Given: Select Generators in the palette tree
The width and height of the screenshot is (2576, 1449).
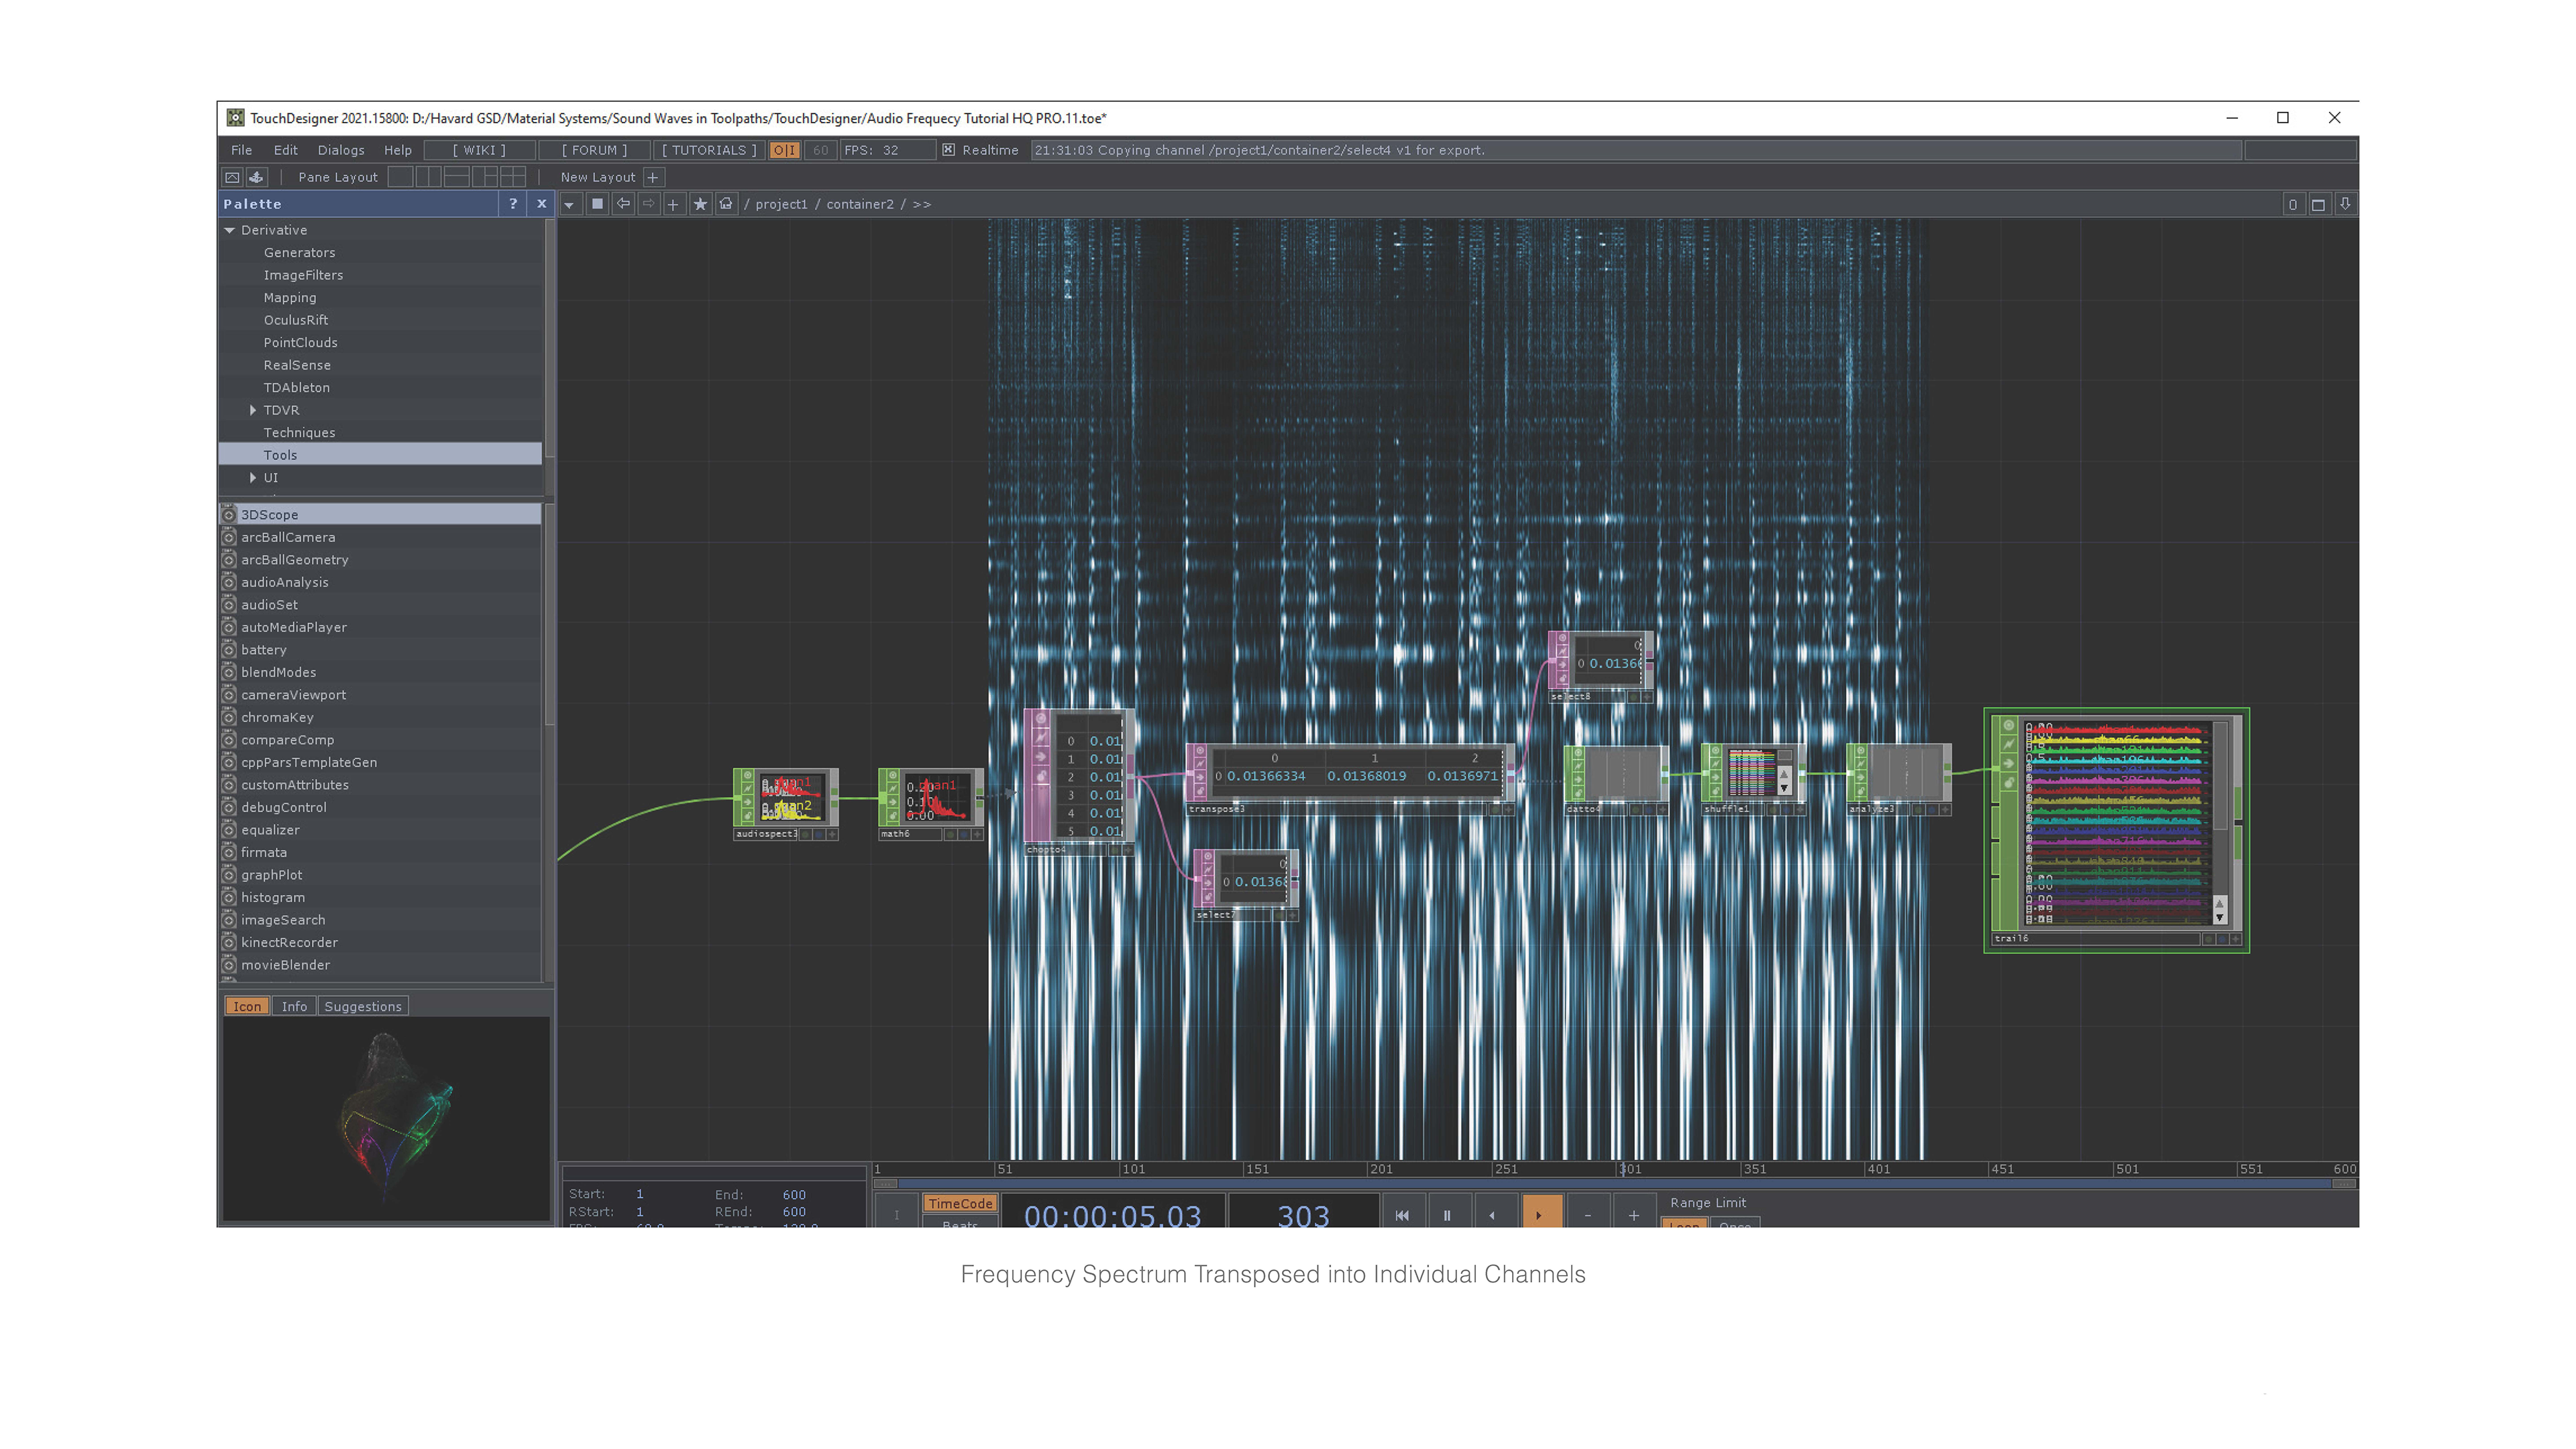Looking at the screenshot, I should point(299,253).
